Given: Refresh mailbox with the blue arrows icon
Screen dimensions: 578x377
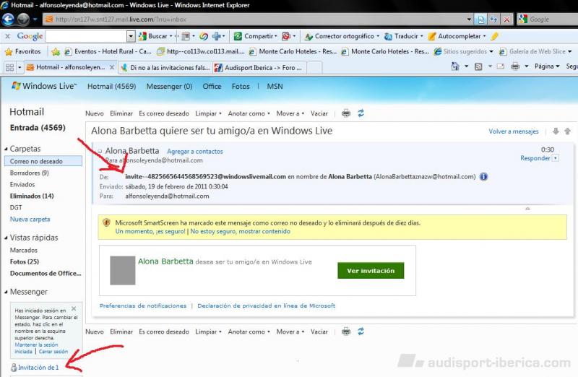Looking at the screenshot, I should pyautogui.click(x=361, y=113).
